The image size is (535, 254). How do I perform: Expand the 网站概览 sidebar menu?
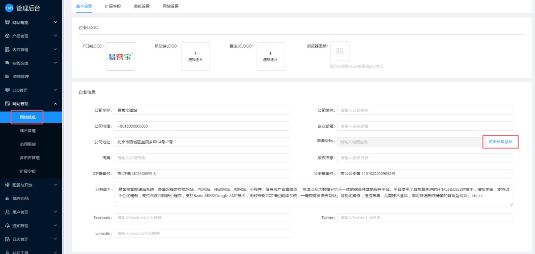click(30, 22)
